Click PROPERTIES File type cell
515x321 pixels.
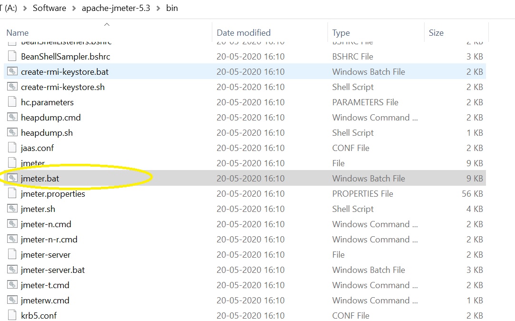click(363, 193)
